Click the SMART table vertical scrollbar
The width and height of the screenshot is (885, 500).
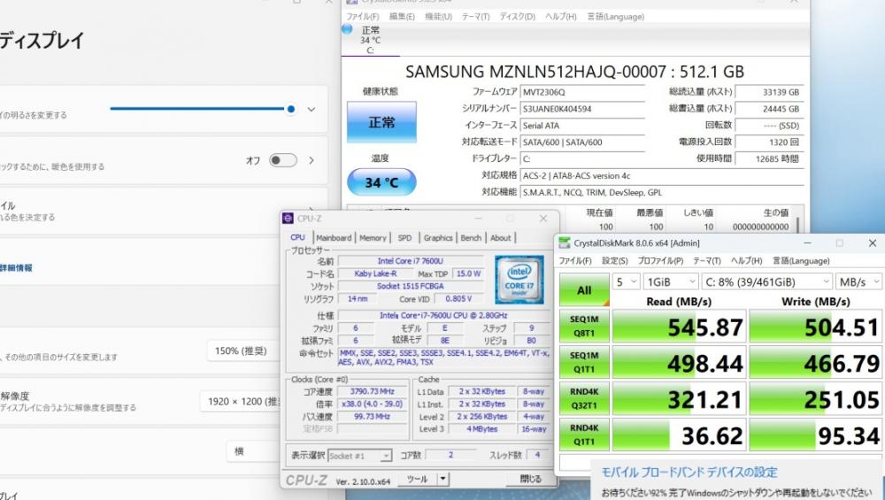click(x=799, y=225)
